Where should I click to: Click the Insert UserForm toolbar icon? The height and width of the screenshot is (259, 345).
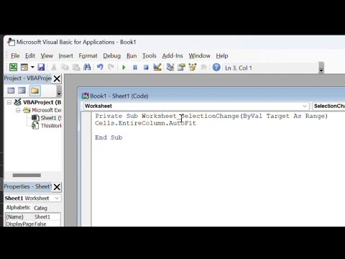pyautogui.click(x=24, y=67)
